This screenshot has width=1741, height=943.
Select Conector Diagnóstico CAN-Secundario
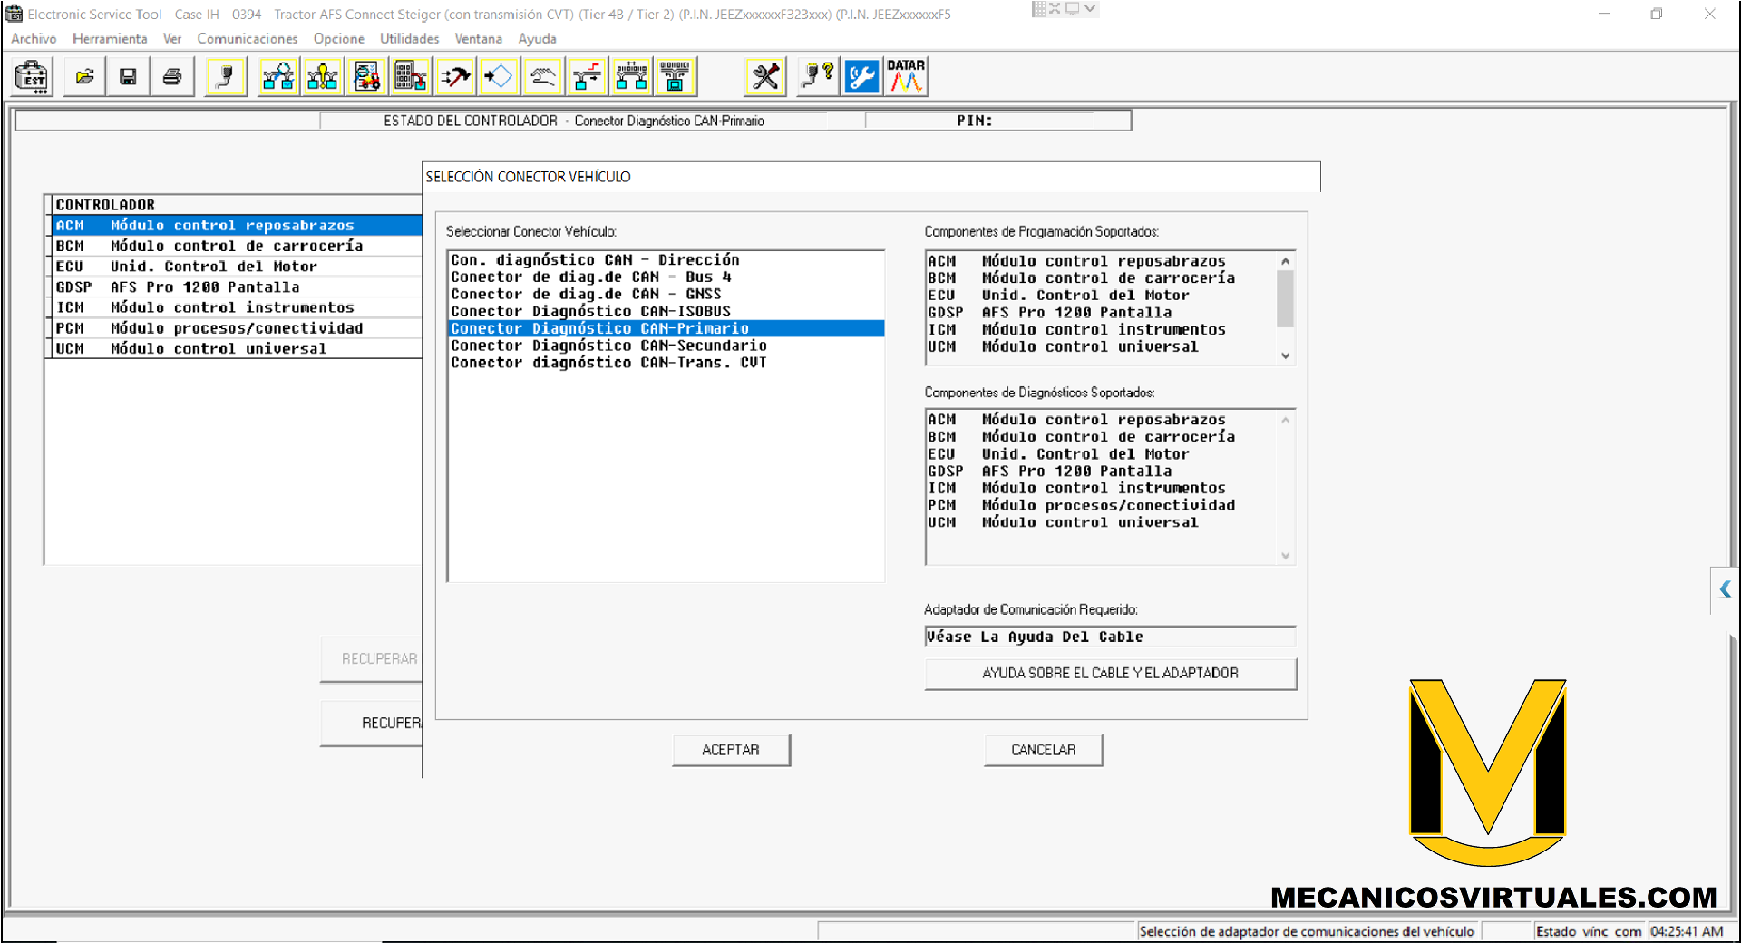(666, 345)
